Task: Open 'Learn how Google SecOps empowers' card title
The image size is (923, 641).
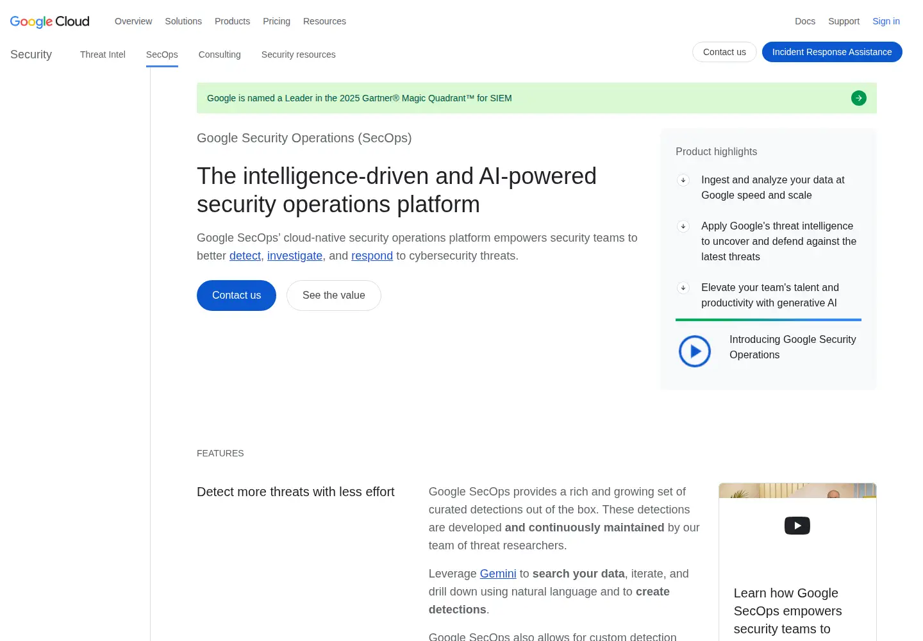Action: coord(788,611)
